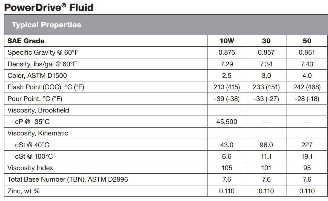Click the PowerDrive Fluid title
Image resolution: width=328 pixels, height=201 pixels.
49,7
